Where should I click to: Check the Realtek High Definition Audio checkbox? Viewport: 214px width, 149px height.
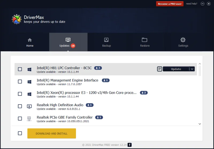20,106
